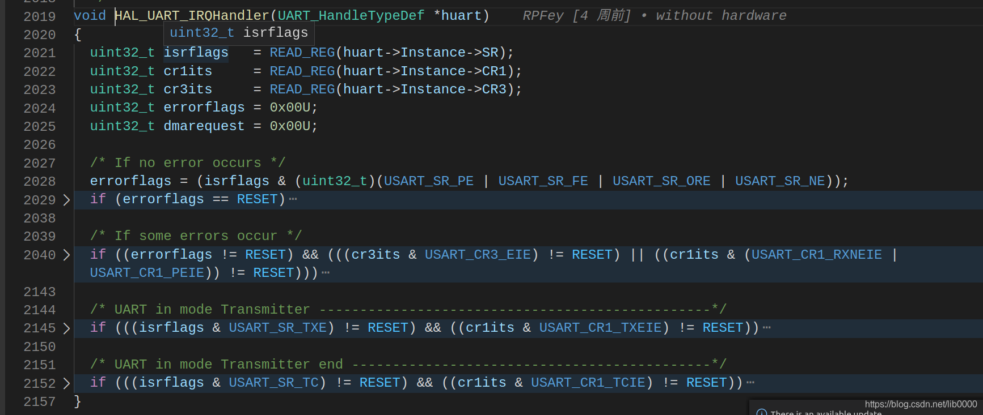Click the fold ellipsis after USART_CR1_TCIE condition
983x415 pixels.
tap(750, 383)
